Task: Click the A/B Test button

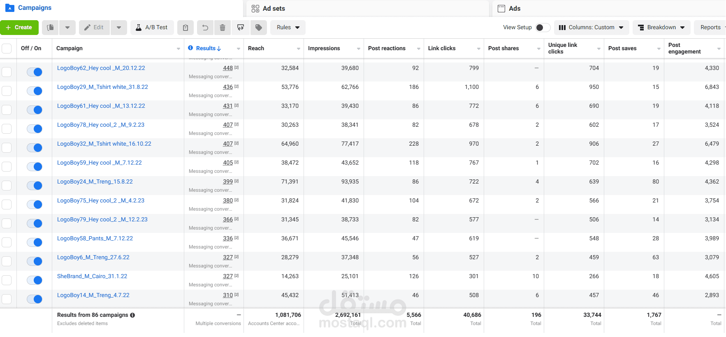Action: pos(152,28)
